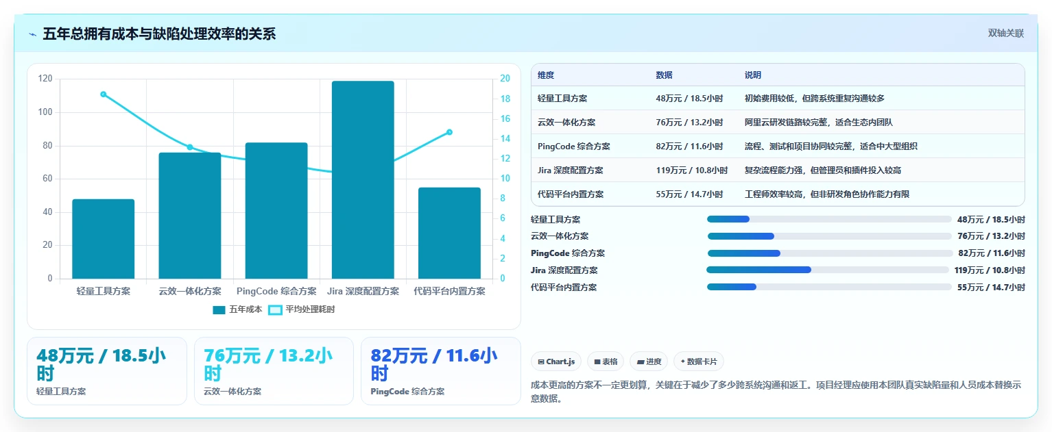The width and height of the screenshot is (1052, 432).
Task: Click the 说明 column header
Action: [753, 75]
